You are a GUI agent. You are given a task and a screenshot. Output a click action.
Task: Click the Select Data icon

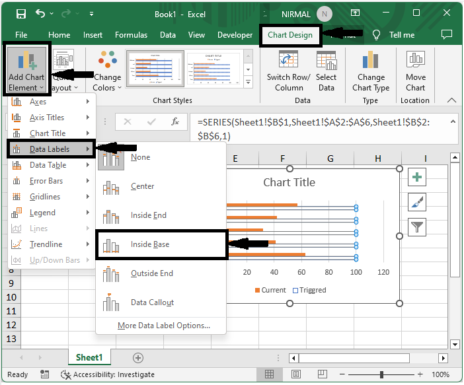pos(326,60)
